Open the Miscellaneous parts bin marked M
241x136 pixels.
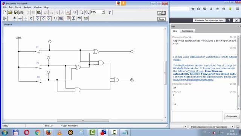[79, 19]
